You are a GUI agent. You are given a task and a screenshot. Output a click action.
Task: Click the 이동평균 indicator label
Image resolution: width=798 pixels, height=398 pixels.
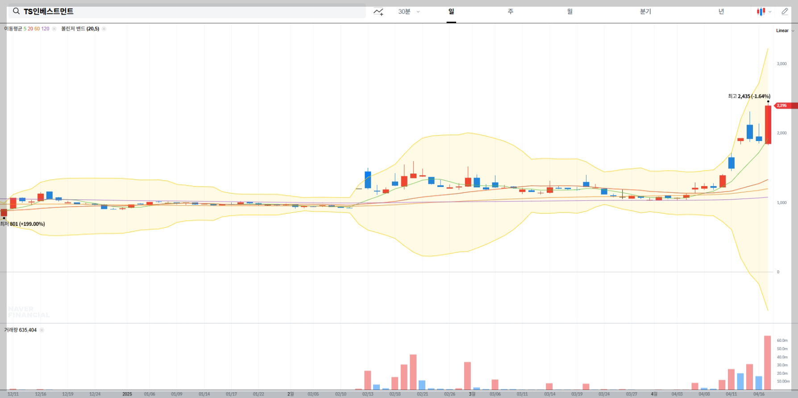tap(13, 29)
